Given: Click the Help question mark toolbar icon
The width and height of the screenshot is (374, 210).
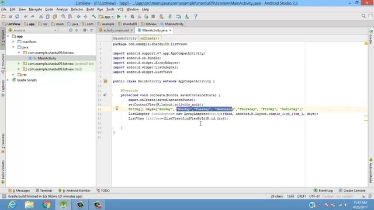Looking at the screenshot, I should point(196,16).
